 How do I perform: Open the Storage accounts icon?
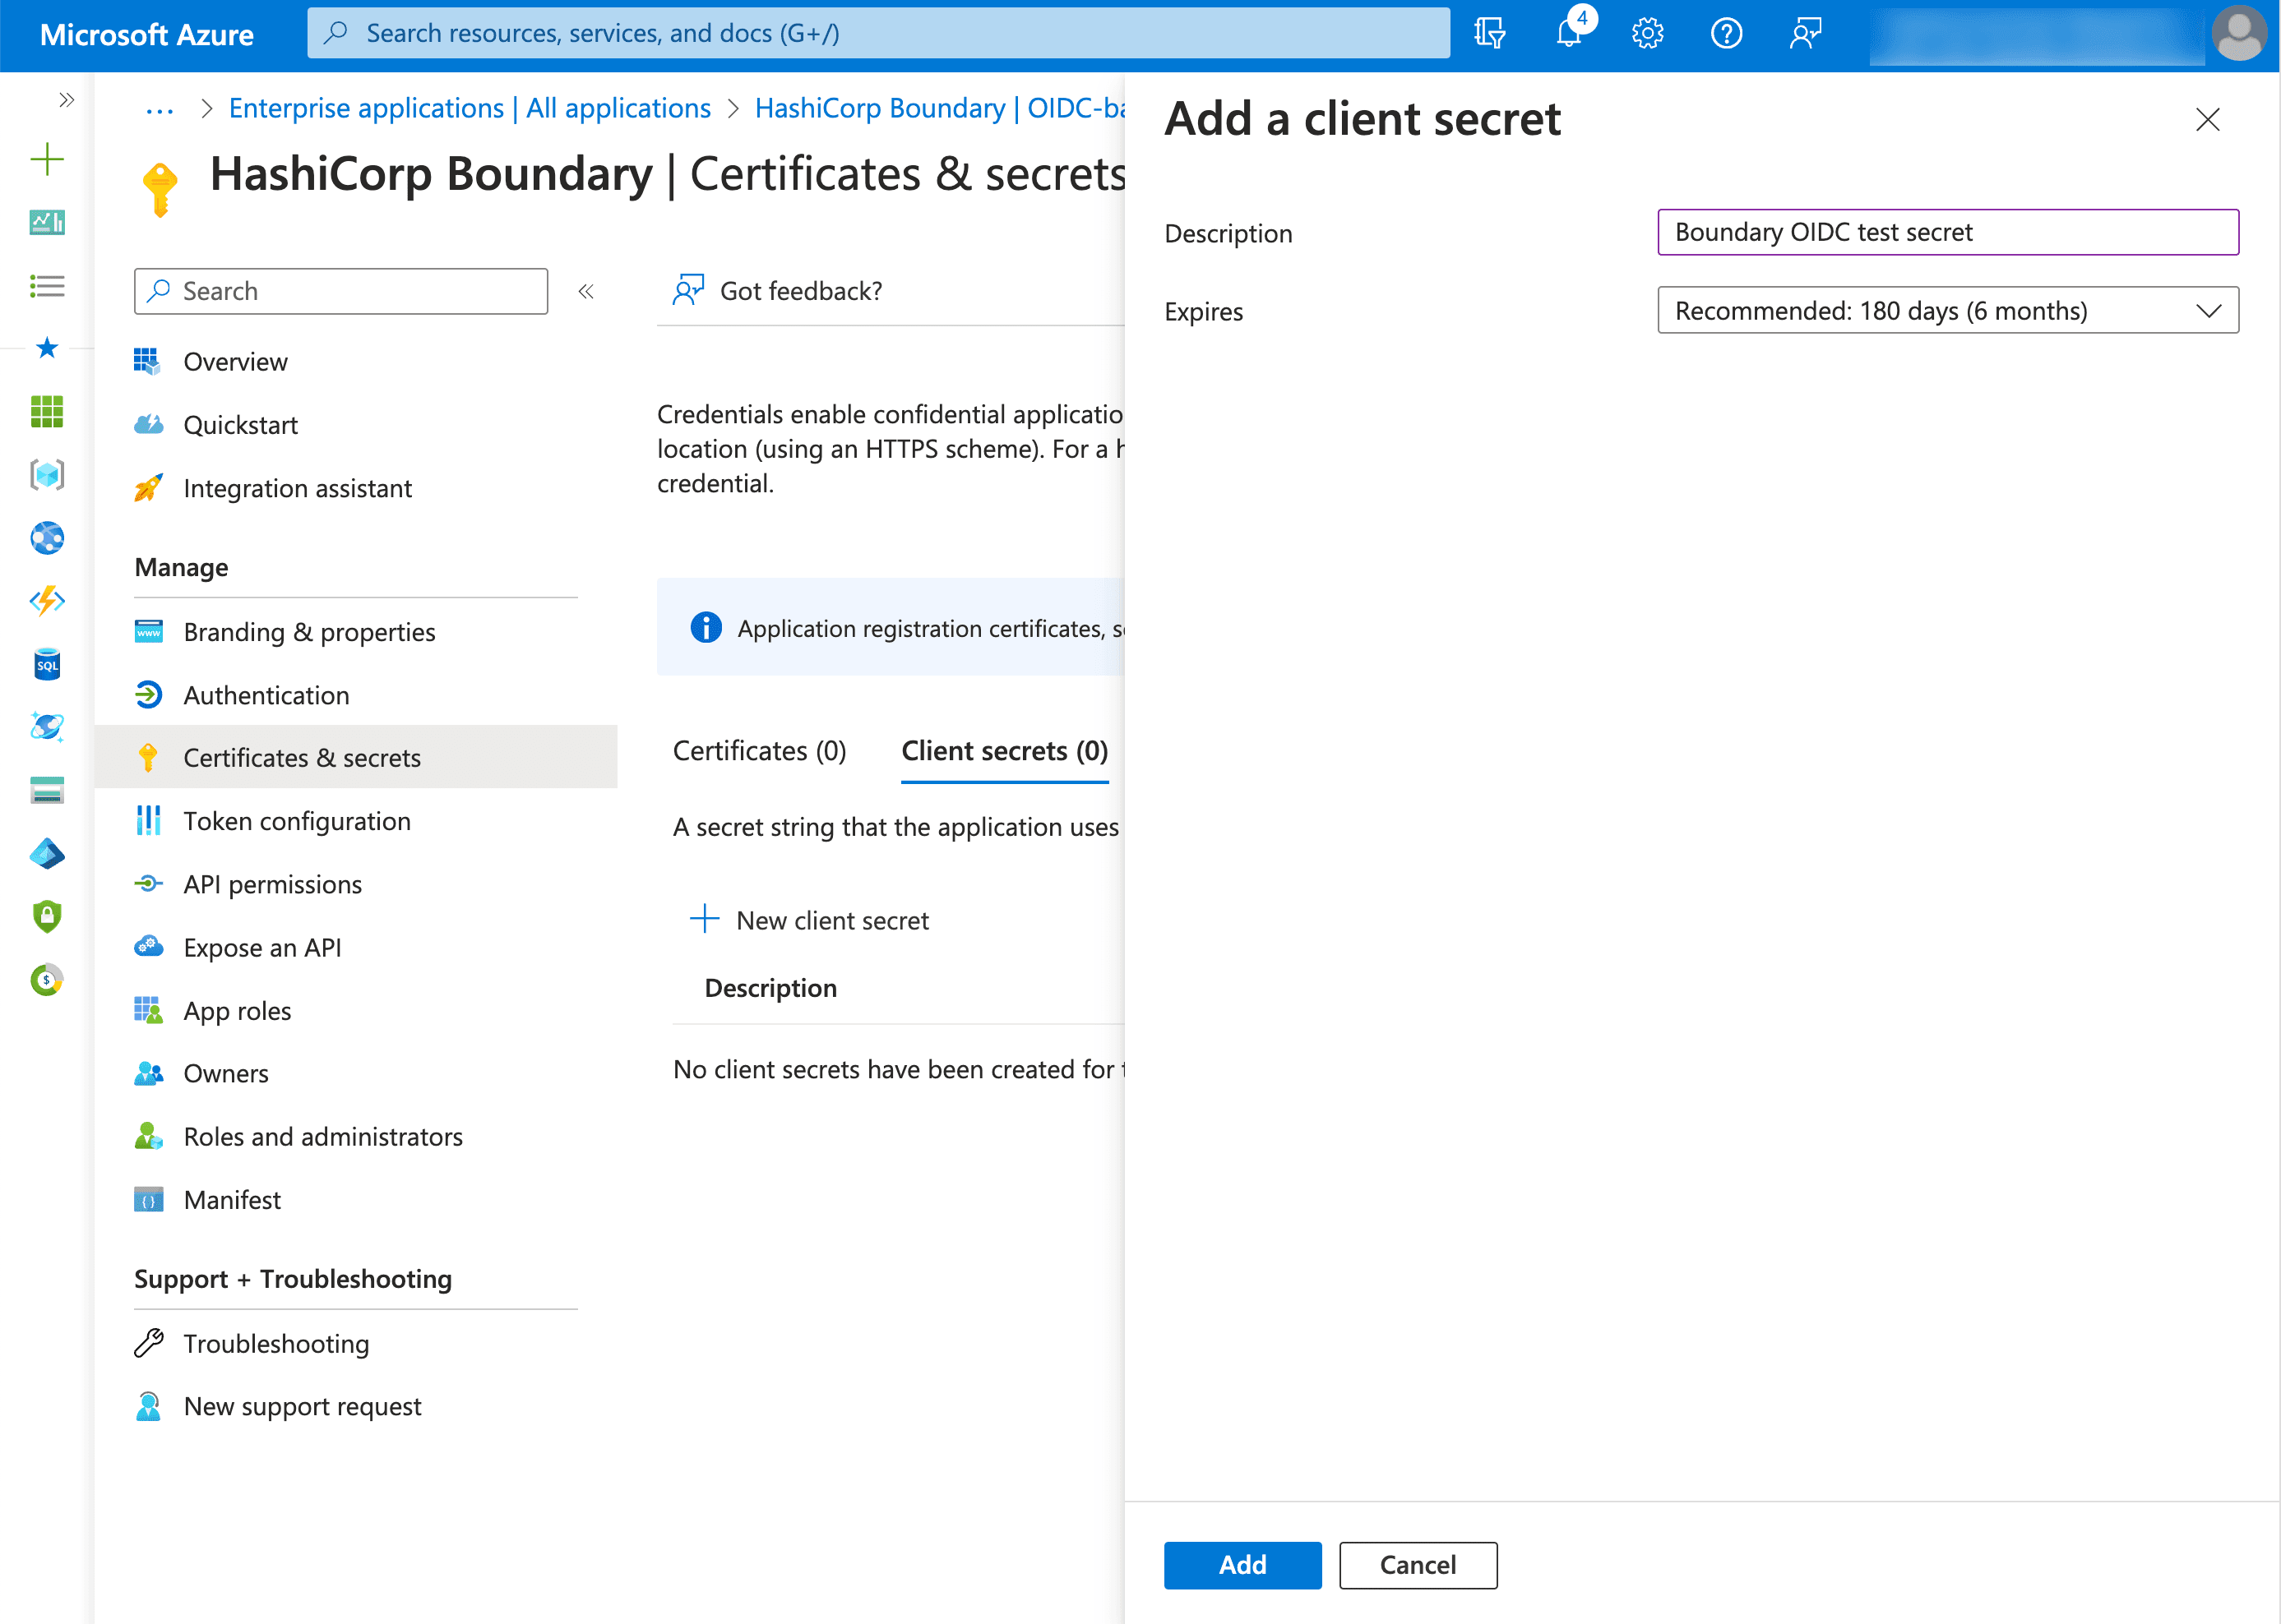(47, 791)
